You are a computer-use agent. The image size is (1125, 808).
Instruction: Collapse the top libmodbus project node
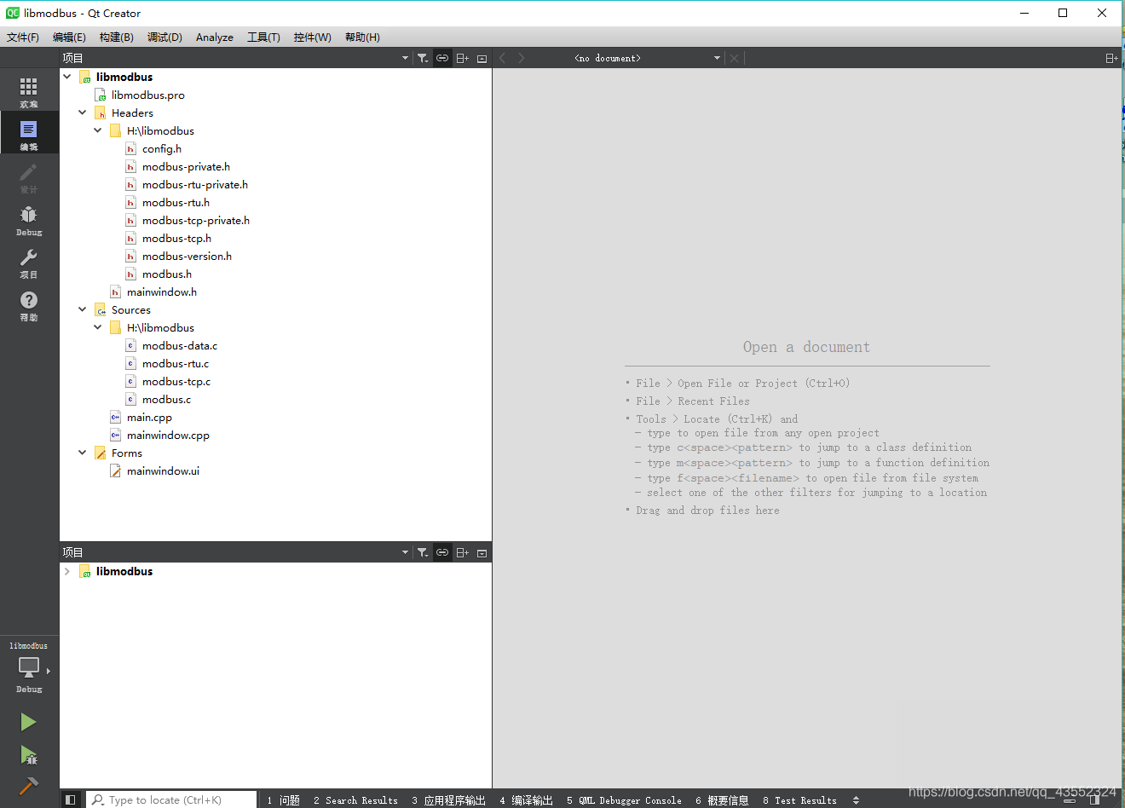(x=67, y=77)
